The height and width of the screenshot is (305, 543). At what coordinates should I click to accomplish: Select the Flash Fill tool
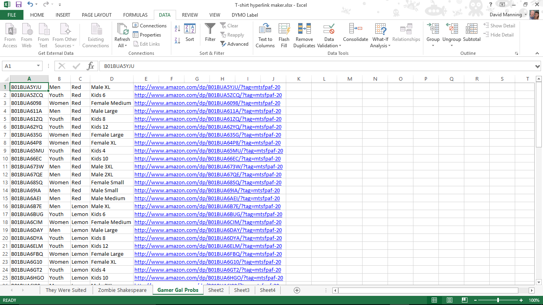click(x=284, y=30)
